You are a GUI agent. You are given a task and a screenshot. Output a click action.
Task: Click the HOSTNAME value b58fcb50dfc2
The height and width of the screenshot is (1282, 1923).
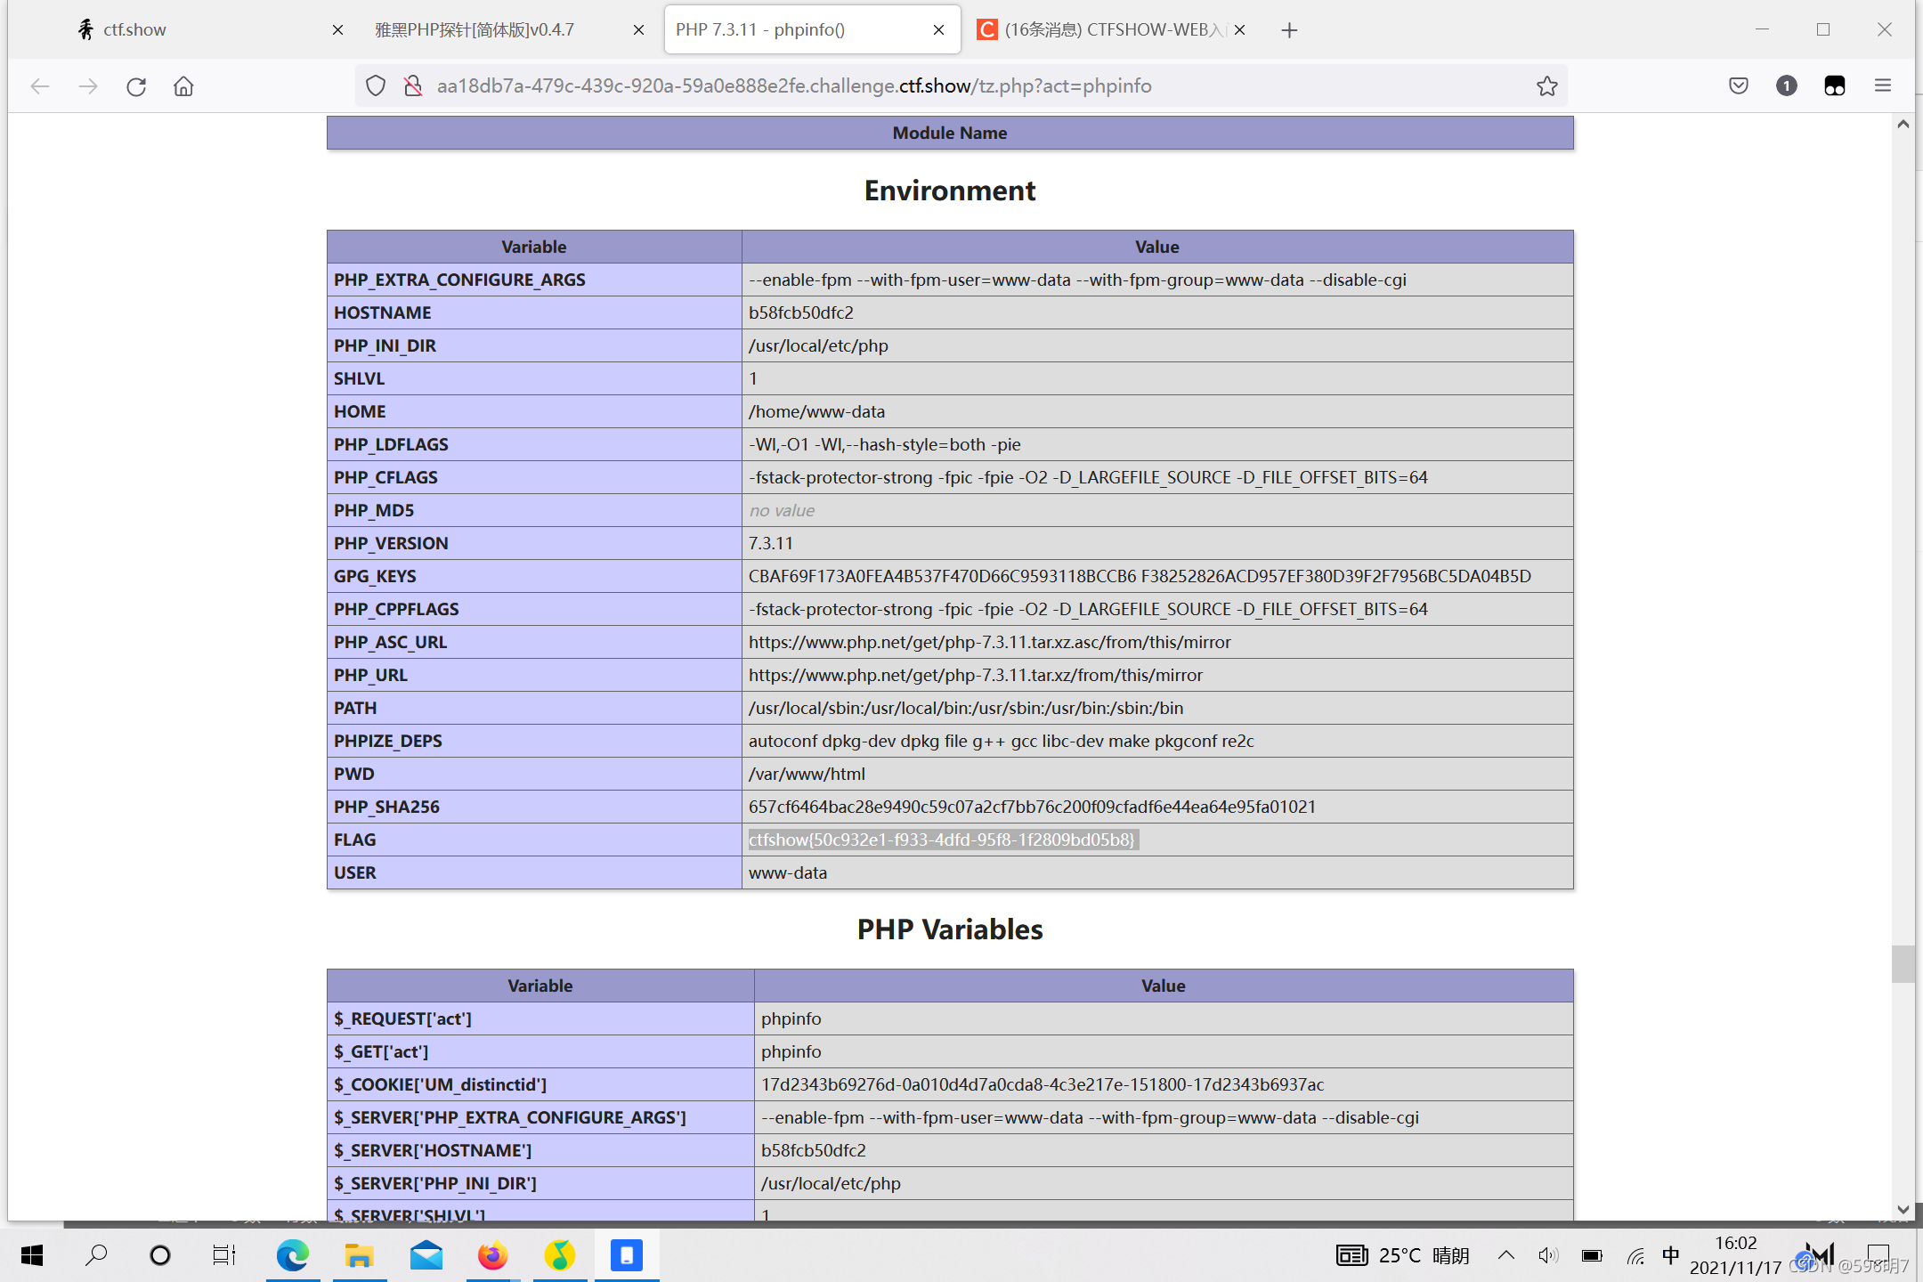point(801,313)
